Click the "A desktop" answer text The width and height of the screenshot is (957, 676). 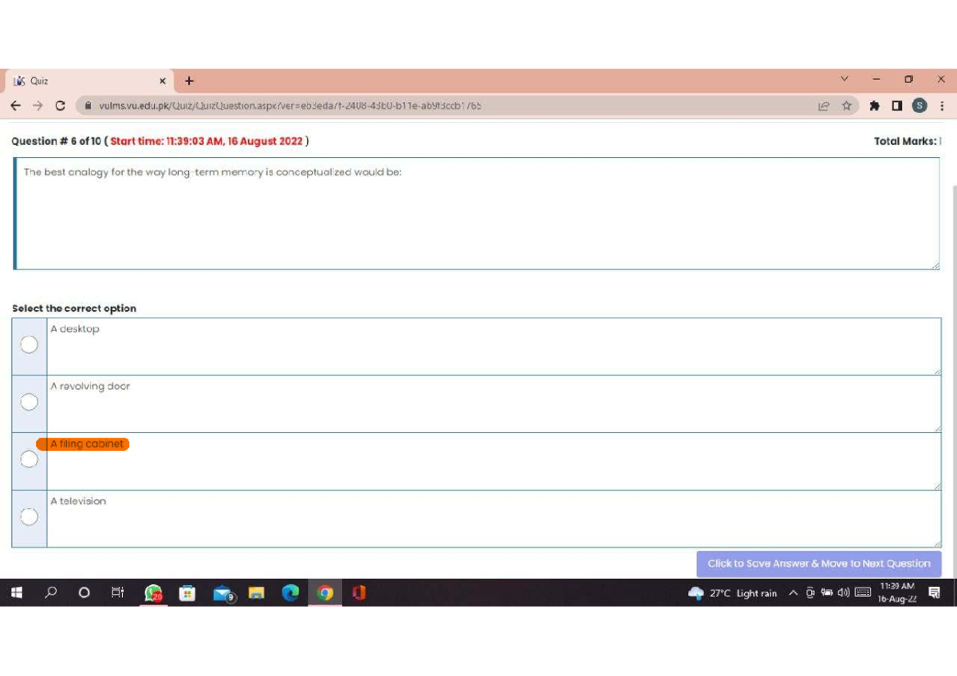click(75, 329)
